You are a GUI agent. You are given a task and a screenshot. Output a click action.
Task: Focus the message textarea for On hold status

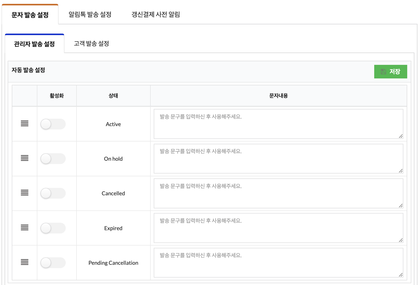tap(279, 159)
